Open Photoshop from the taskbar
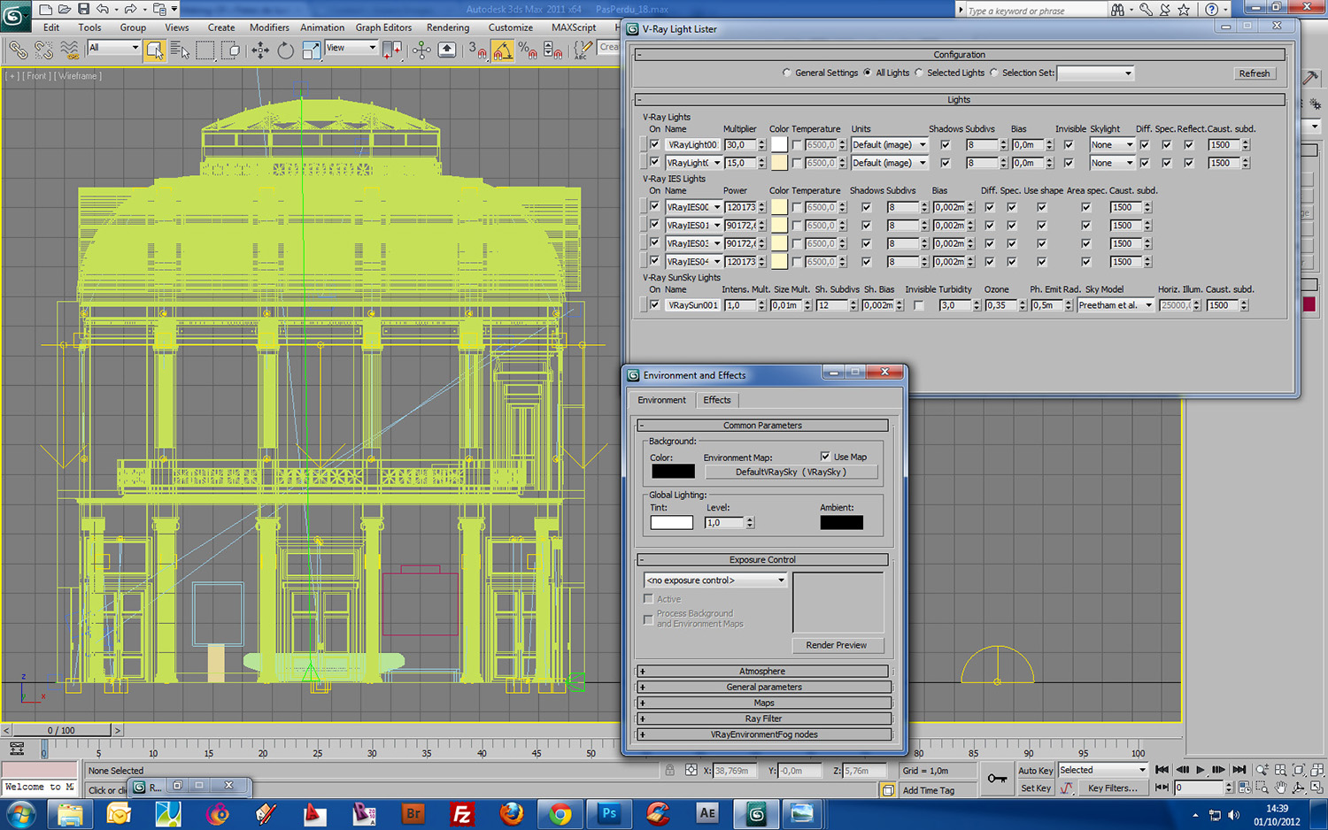 point(609,813)
